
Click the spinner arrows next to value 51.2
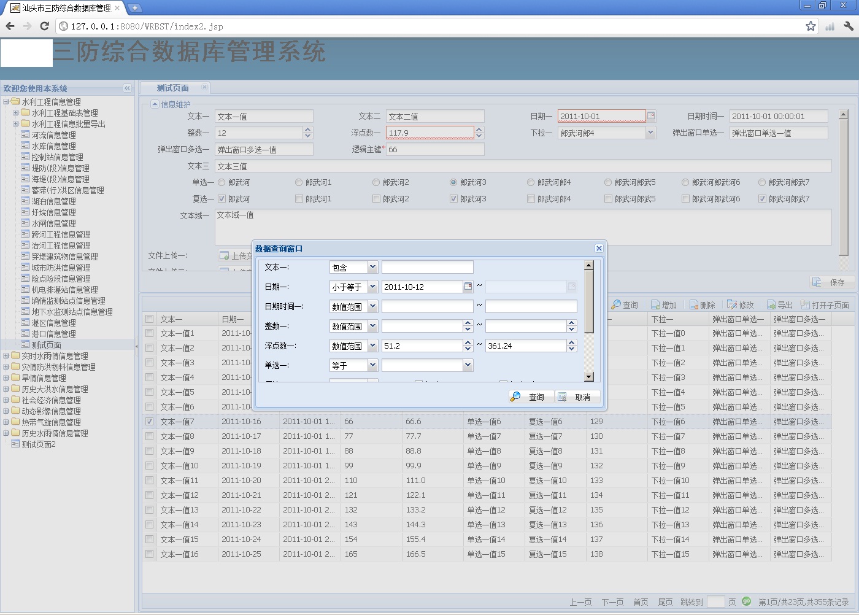click(x=468, y=346)
